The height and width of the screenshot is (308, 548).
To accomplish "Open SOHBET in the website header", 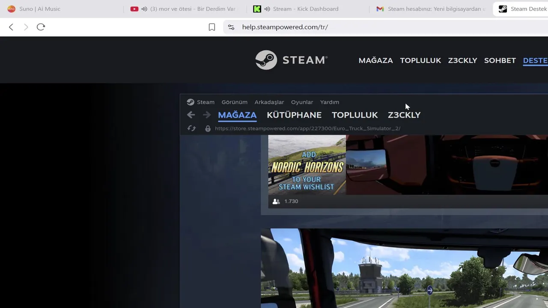I will (500, 60).
